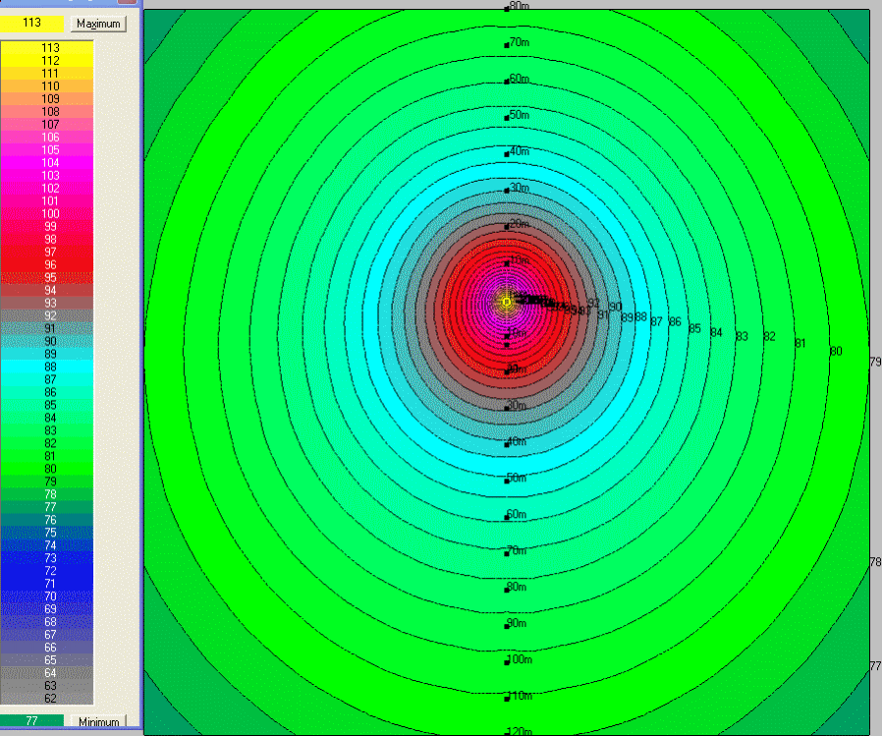Click the 82 contour level label
The width and height of the screenshot is (883, 736).
pos(769,337)
